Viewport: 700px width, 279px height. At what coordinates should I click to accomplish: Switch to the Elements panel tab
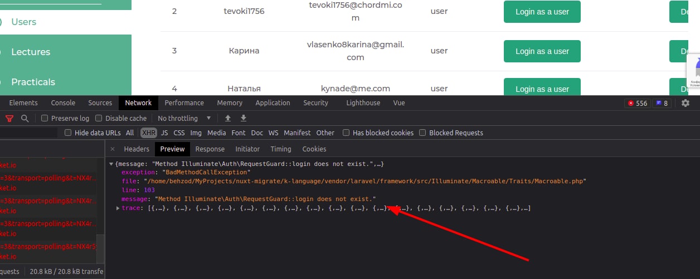[x=23, y=103]
